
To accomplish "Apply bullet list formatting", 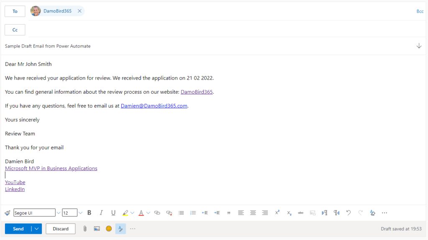I will click(x=181, y=212).
